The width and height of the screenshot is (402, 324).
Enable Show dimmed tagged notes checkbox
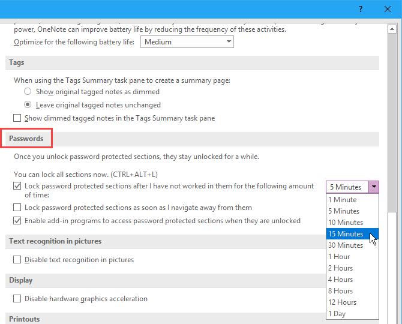point(17,118)
